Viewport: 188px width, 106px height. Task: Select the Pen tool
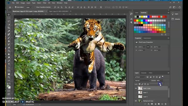tap(9, 61)
